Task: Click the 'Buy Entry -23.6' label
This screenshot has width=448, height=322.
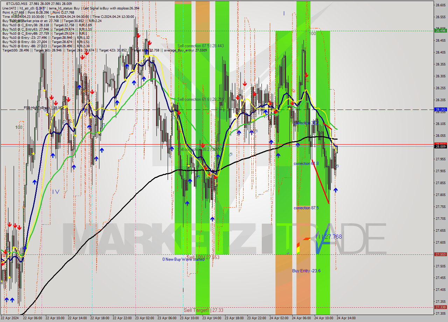Action: 306,271
